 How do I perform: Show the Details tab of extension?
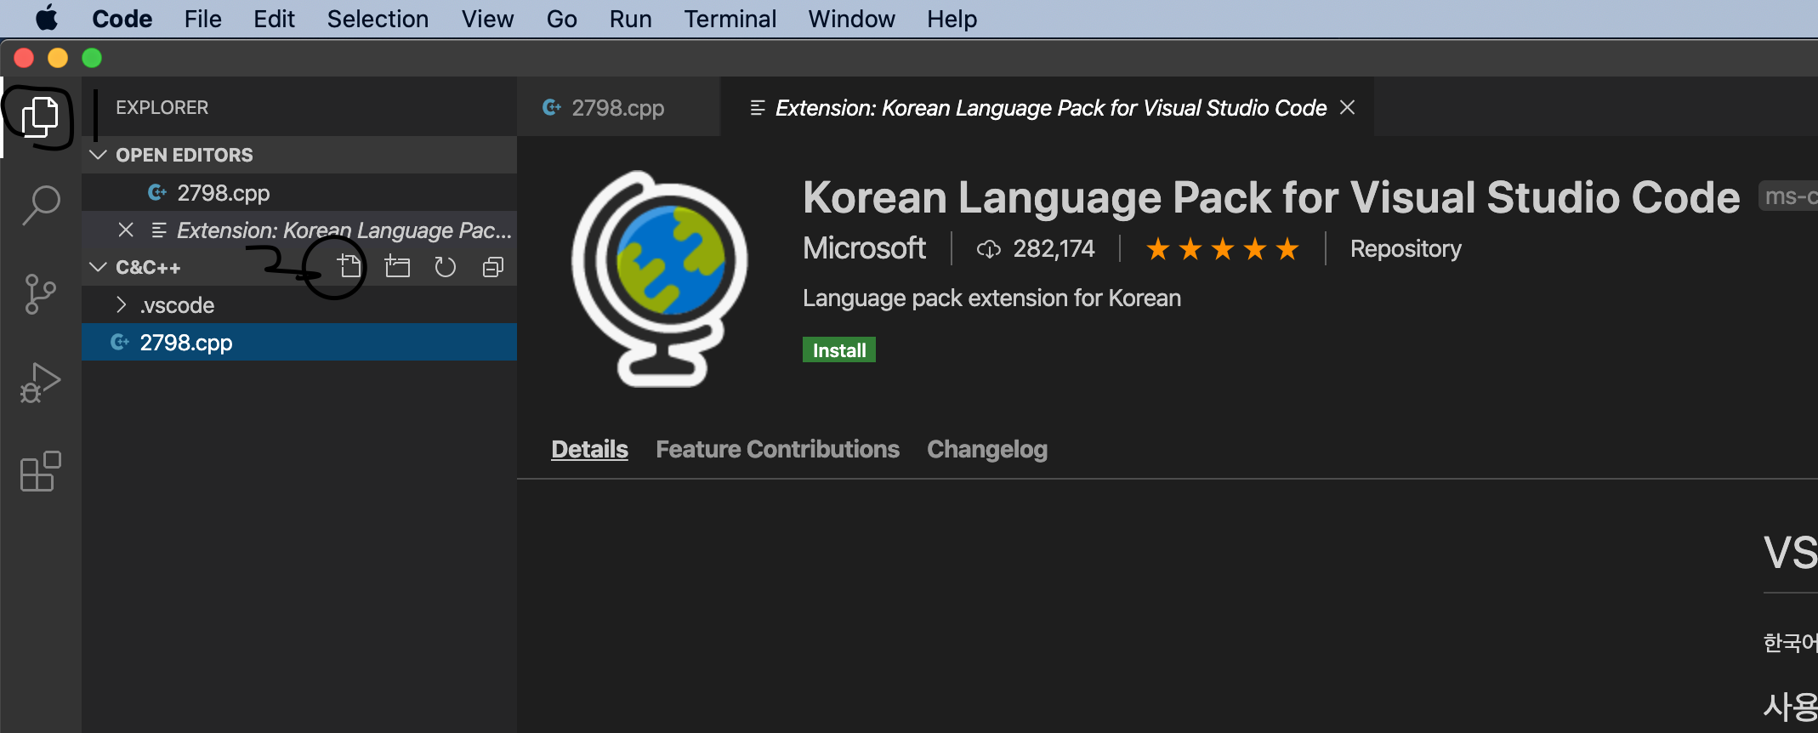(589, 449)
